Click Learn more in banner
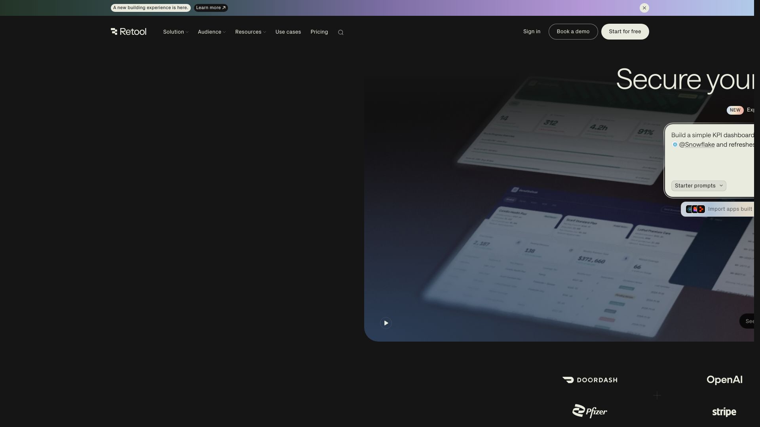The height and width of the screenshot is (427, 760). 211,8
